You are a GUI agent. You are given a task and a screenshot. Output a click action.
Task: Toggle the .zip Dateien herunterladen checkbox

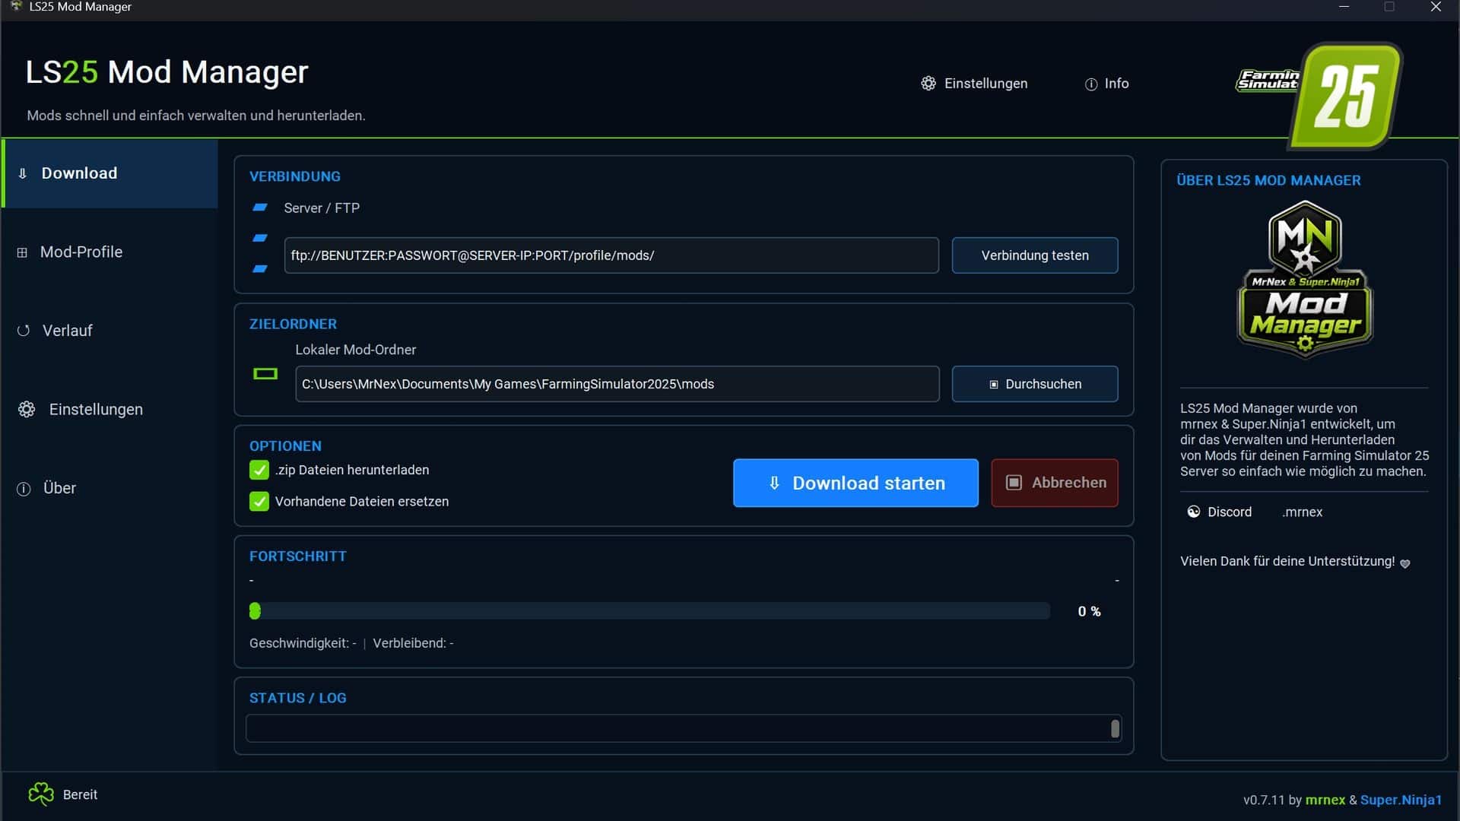(x=259, y=470)
